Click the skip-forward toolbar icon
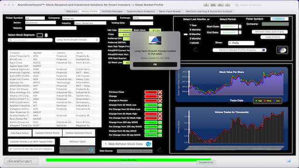Image resolution: width=299 pixels, height=168 pixels. pyautogui.click(x=213, y=5)
